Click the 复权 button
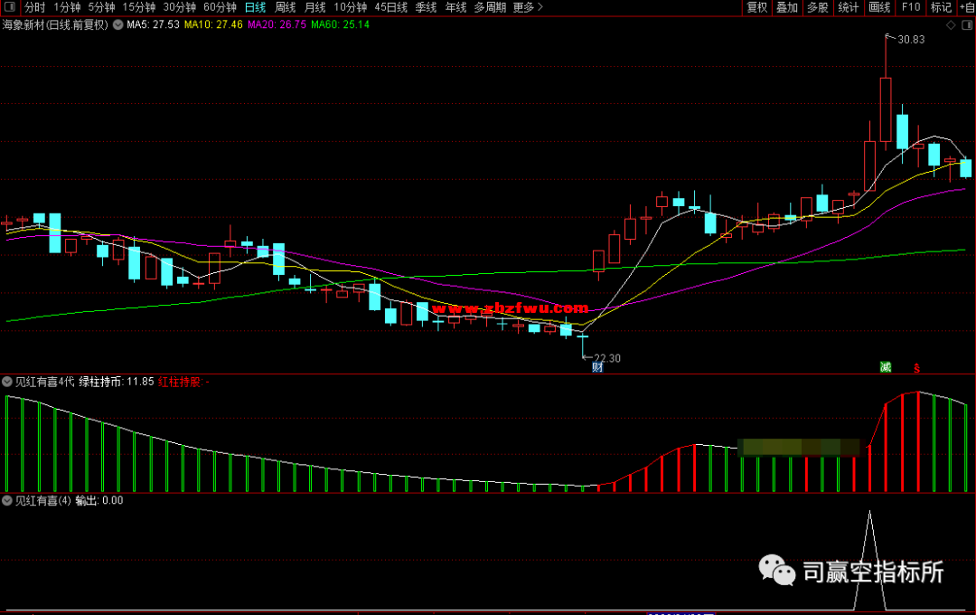The width and height of the screenshot is (976, 615). click(757, 7)
